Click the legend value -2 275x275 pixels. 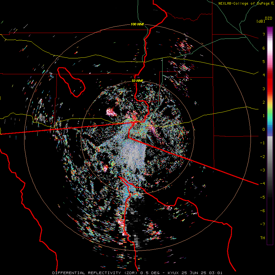click(x=262, y=157)
